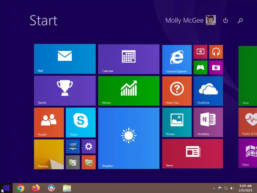Open the News tile

pyautogui.click(x=192, y=154)
